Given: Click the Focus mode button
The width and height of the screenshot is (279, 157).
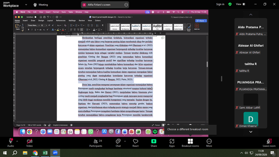Looking at the screenshot, I should coord(156,125).
